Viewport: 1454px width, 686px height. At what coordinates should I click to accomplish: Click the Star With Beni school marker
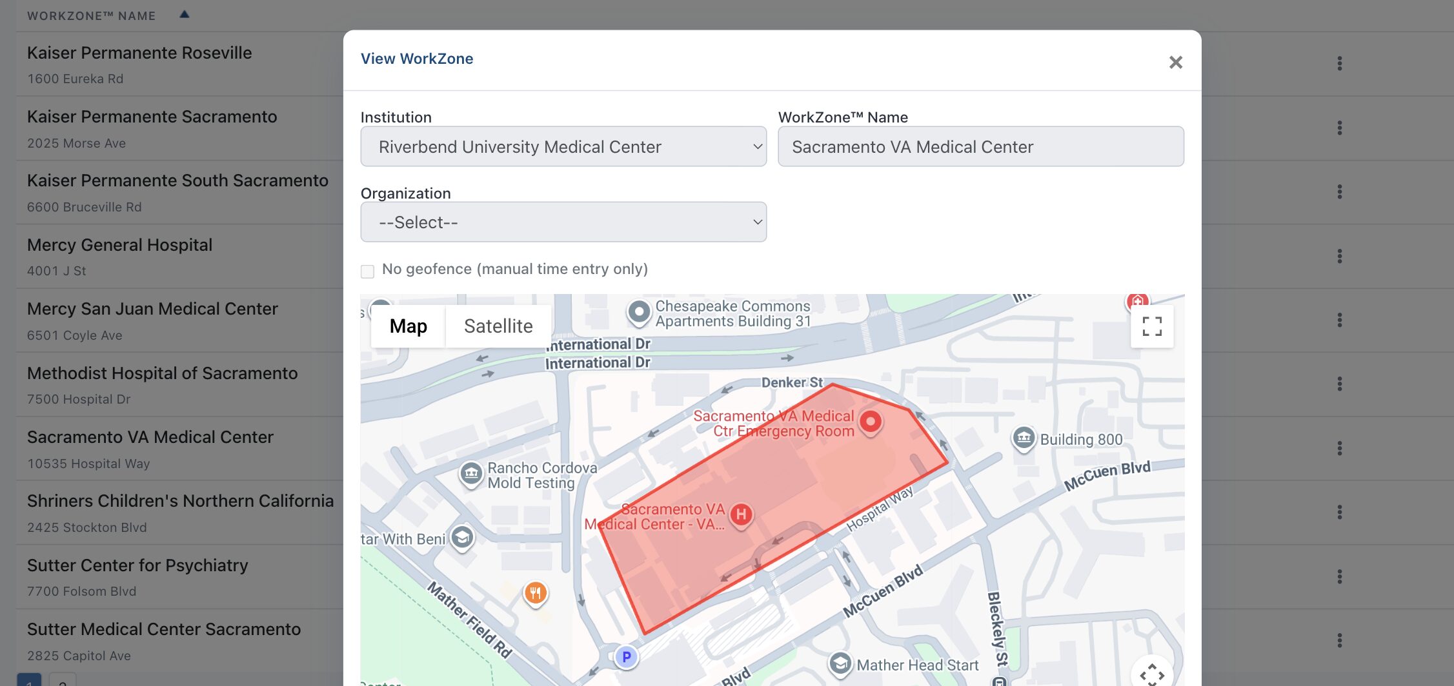point(461,538)
